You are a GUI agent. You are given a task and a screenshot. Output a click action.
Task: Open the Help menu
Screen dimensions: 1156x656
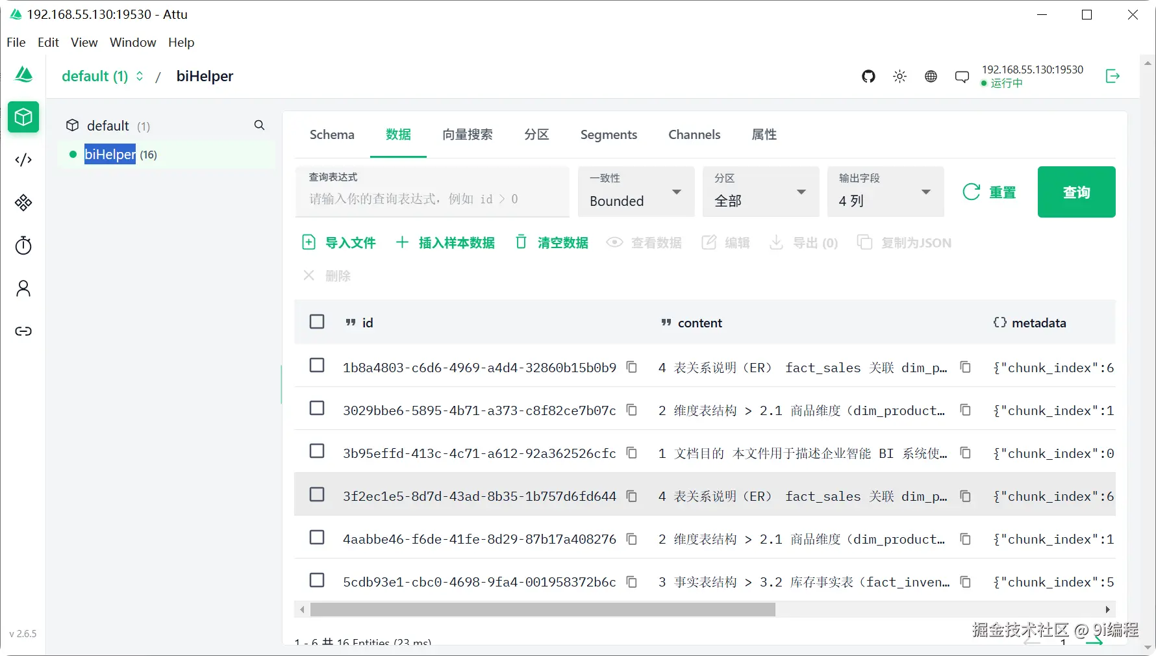[x=181, y=42]
